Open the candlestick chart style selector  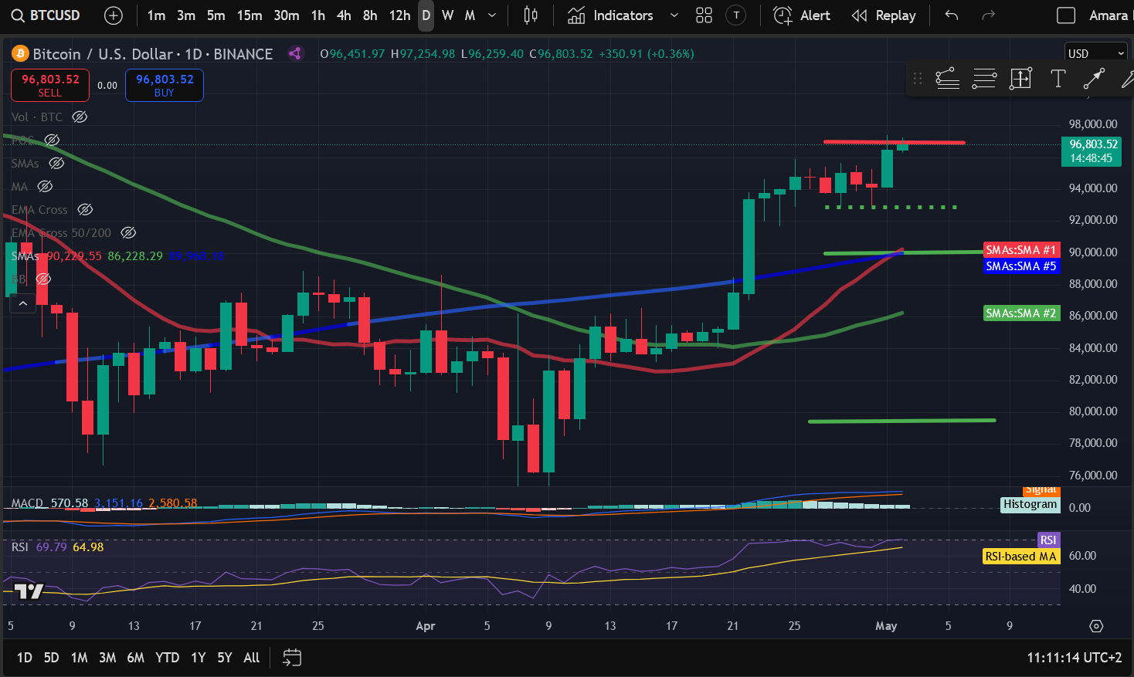coord(531,15)
